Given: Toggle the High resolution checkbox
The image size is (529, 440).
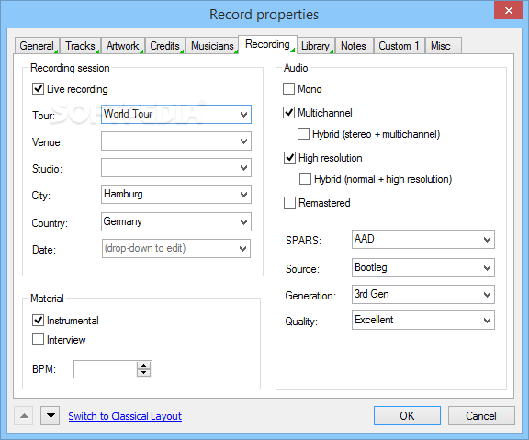Looking at the screenshot, I should pos(289,158).
